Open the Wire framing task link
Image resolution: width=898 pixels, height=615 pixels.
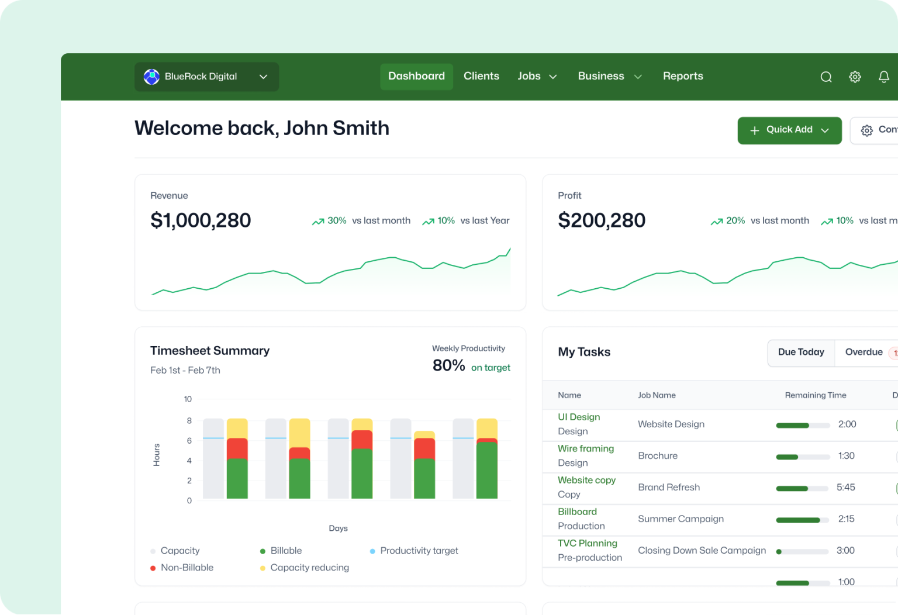coord(586,448)
